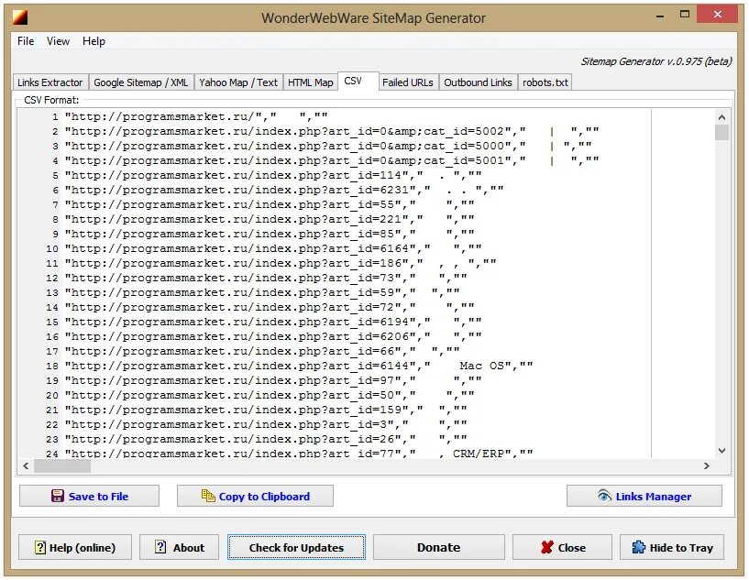Open the Links Manager
This screenshot has height=580, width=749.
coord(644,496)
